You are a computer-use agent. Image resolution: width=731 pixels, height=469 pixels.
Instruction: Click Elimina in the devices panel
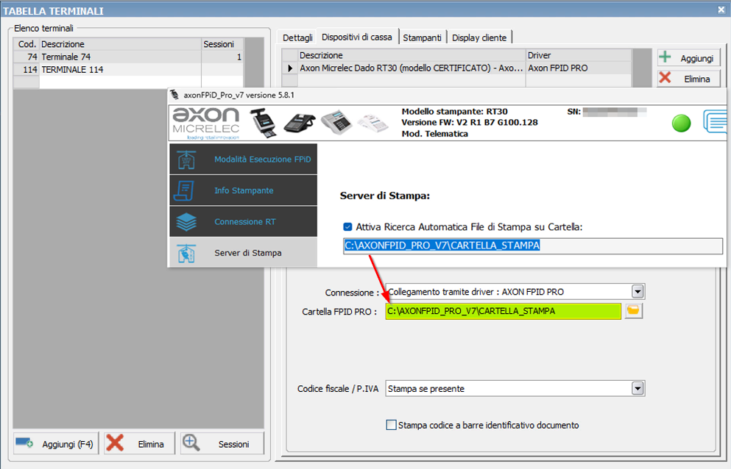click(x=688, y=79)
